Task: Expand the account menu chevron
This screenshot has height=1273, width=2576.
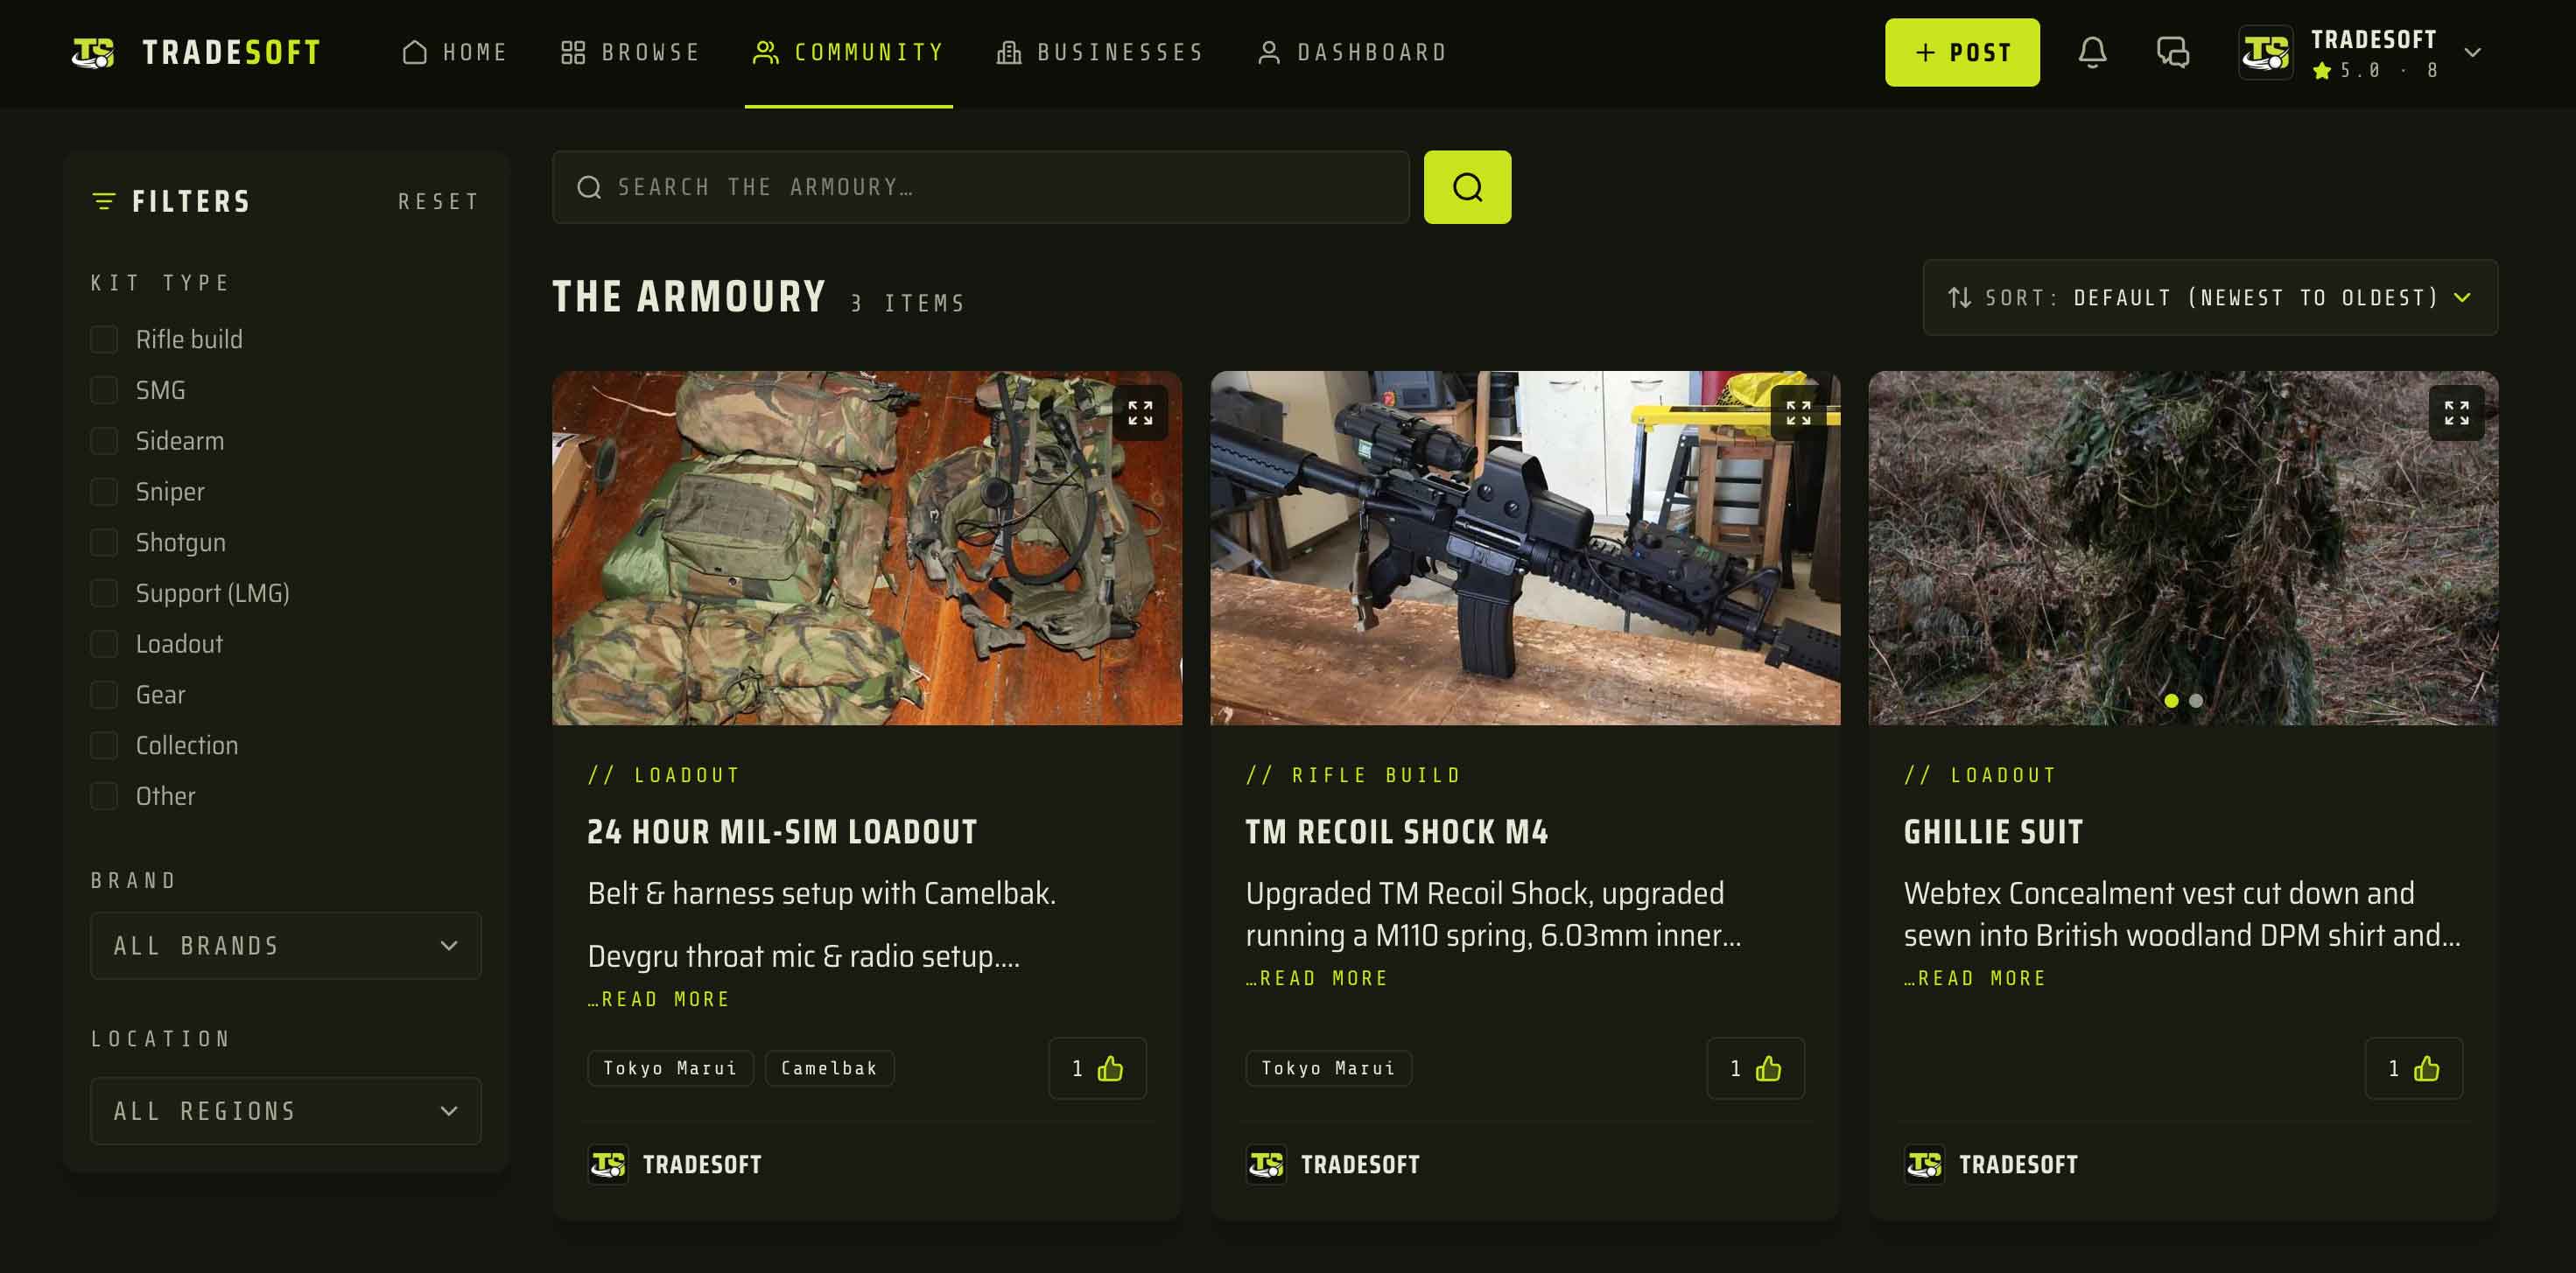Action: click(x=2472, y=52)
